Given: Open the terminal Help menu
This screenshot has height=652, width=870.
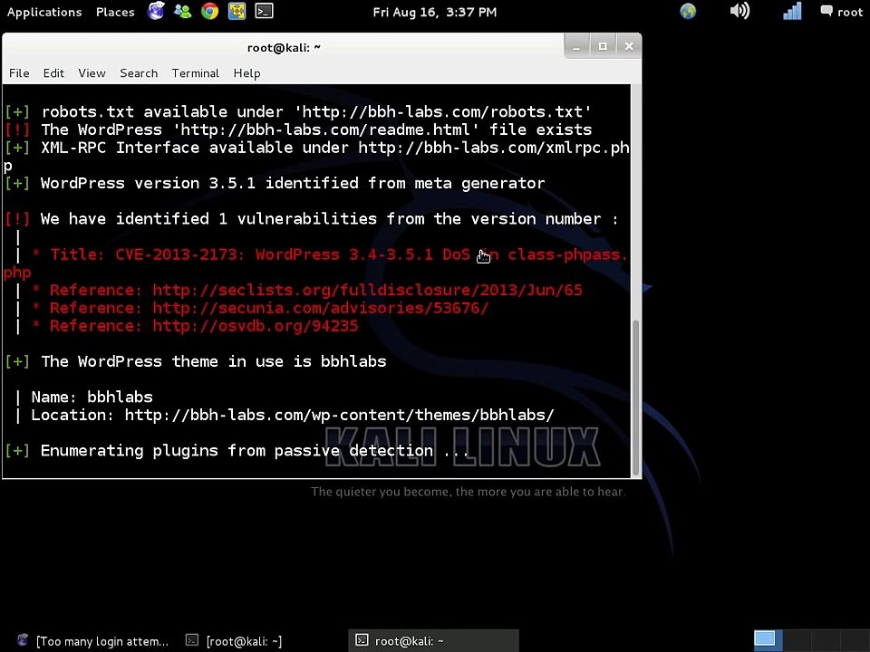Looking at the screenshot, I should [246, 73].
